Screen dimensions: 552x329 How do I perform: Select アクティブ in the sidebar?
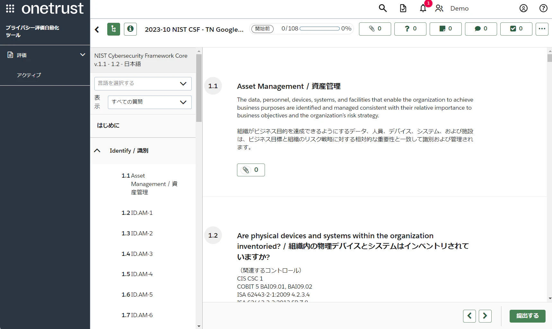coord(29,75)
